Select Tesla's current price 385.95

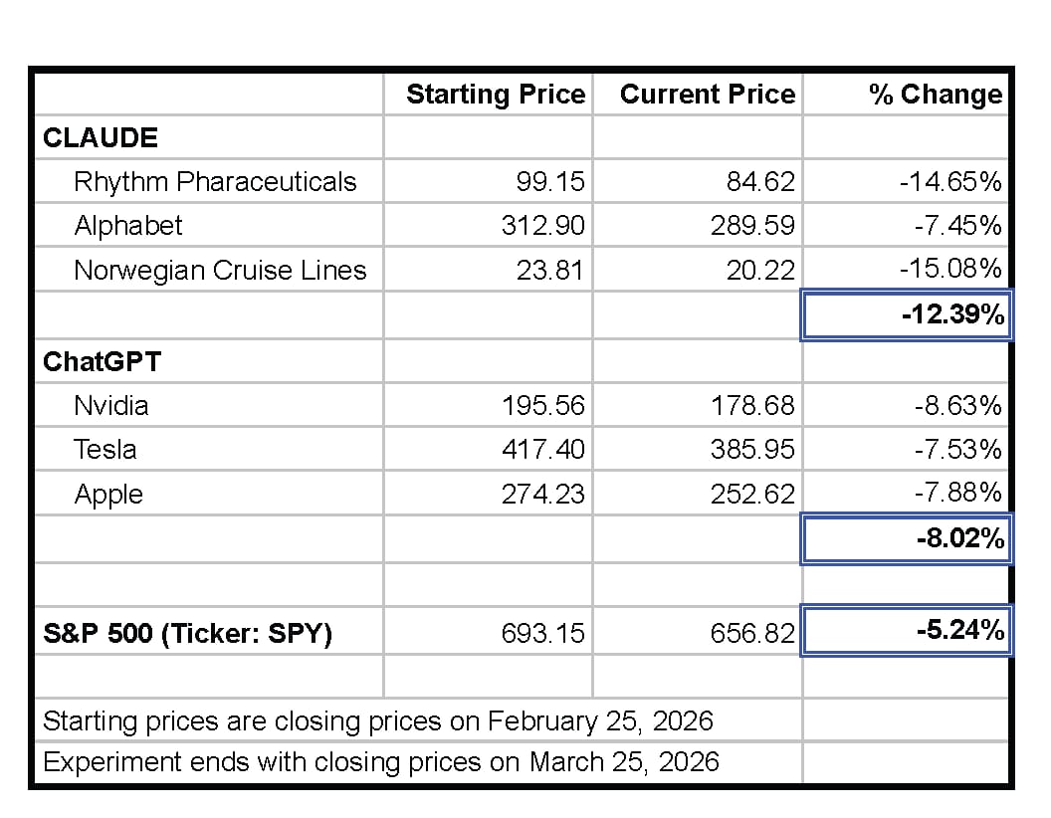pos(752,450)
